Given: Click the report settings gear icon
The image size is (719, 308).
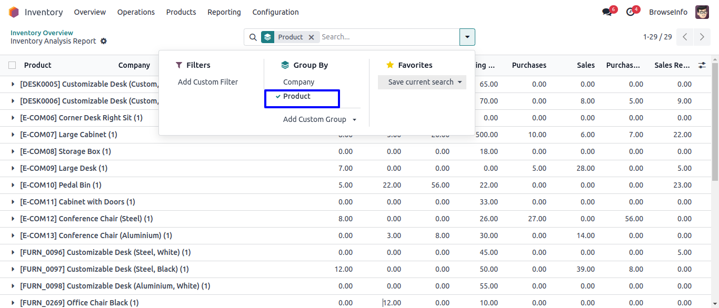Looking at the screenshot, I should point(104,41).
